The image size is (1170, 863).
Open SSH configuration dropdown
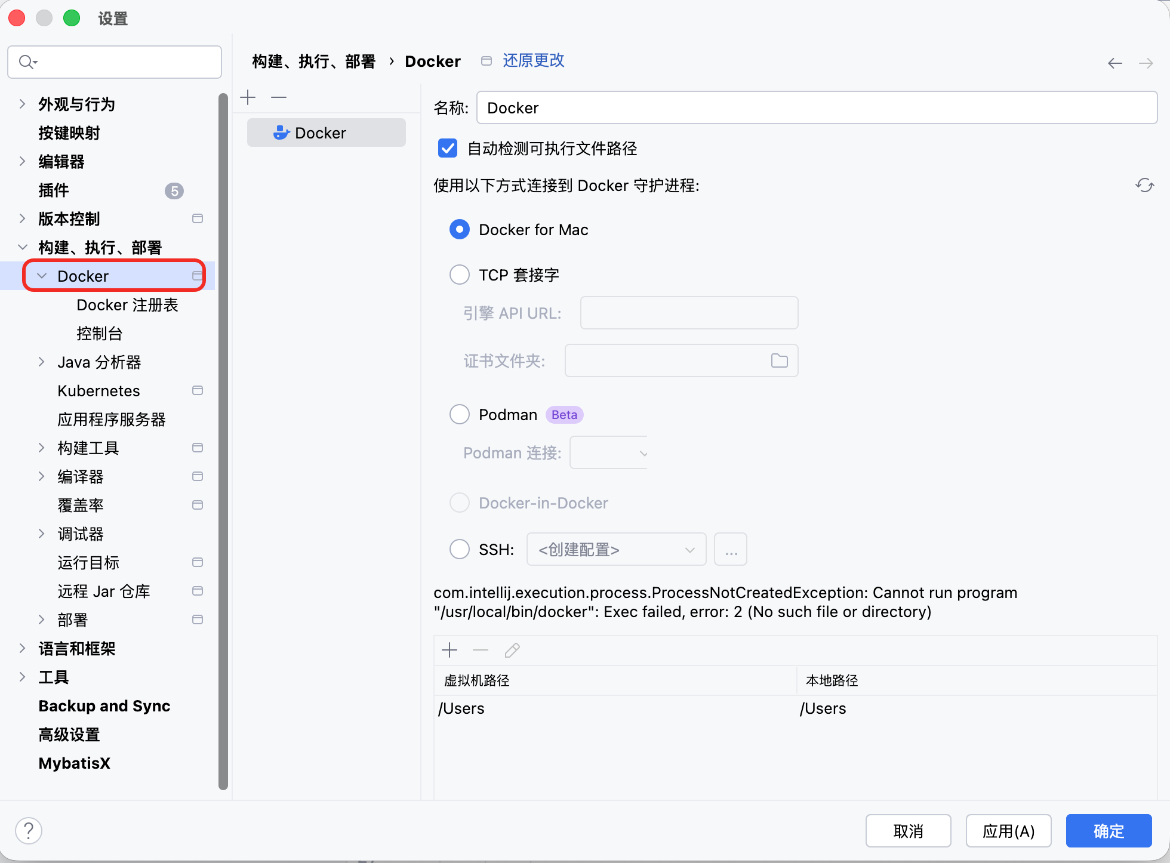tap(616, 549)
